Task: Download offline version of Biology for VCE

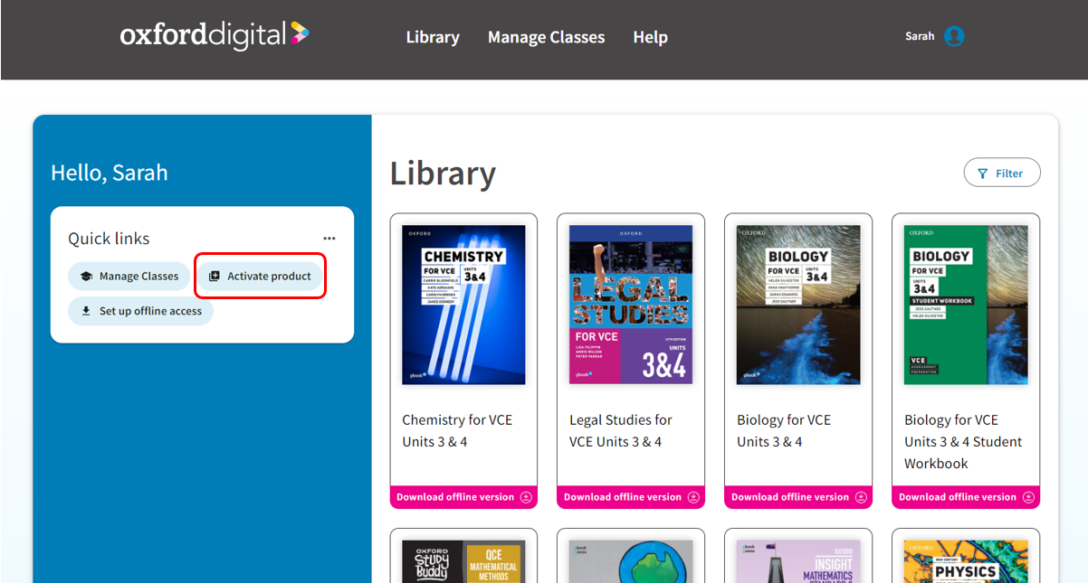Action: pyautogui.click(x=798, y=497)
